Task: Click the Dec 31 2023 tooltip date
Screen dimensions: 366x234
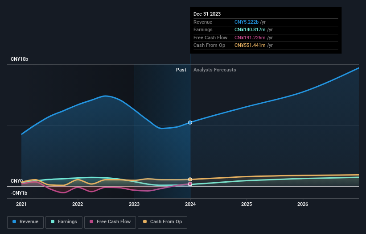Action: [207, 14]
